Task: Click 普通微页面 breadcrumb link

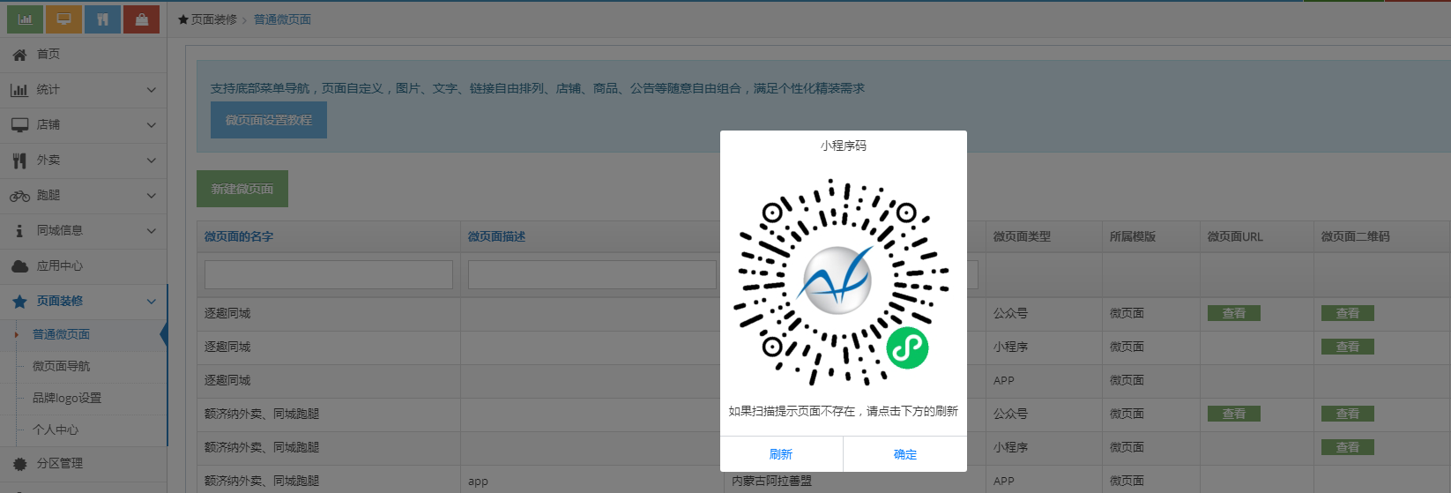Action: coord(282,19)
